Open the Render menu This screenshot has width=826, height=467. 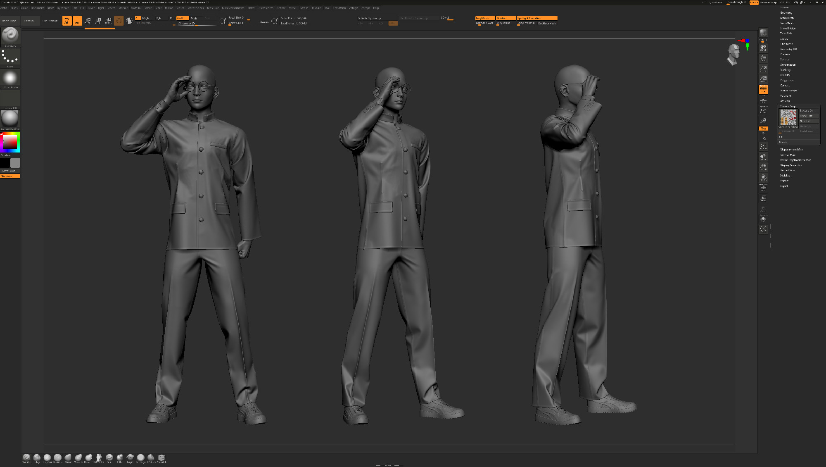tap(281, 8)
